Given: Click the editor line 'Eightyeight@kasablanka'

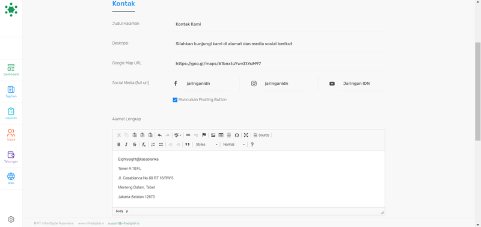Looking at the screenshot, I should (138, 160).
